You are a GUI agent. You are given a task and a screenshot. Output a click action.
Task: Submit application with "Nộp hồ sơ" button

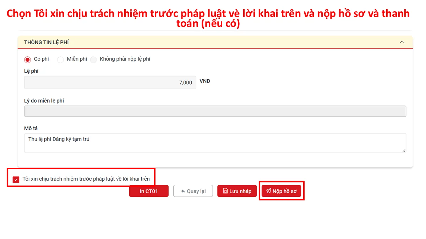pos(281,191)
